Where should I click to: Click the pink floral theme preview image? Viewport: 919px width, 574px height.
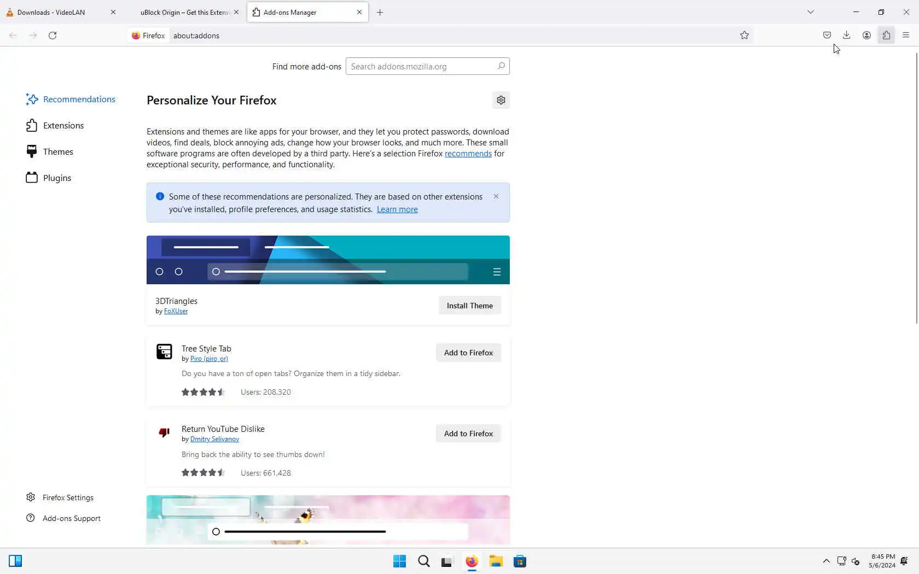328,520
